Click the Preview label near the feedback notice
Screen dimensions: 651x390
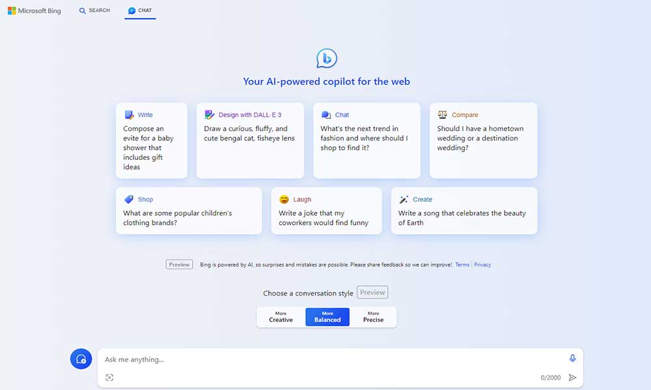click(179, 264)
